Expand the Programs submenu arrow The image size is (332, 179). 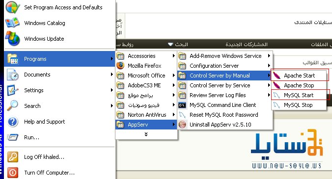[x=111, y=59]
